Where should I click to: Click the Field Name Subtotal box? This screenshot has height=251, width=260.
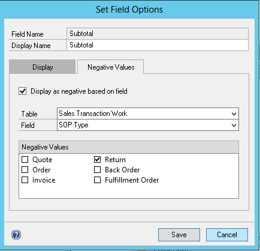point(158,34)
